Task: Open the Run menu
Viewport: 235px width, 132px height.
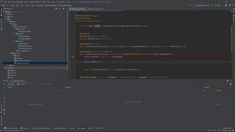Action: click(x=48, y=2)
